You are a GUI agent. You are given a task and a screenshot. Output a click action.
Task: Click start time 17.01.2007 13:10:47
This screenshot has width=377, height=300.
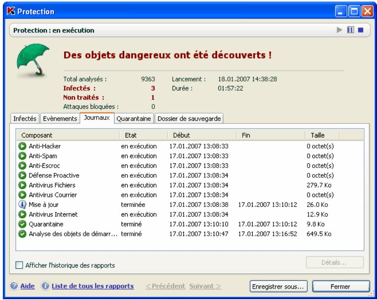(x=199, y=234)
